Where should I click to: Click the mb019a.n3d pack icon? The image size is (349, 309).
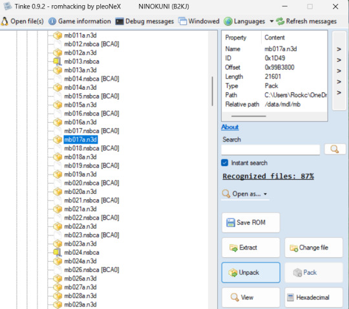[58, 175]
